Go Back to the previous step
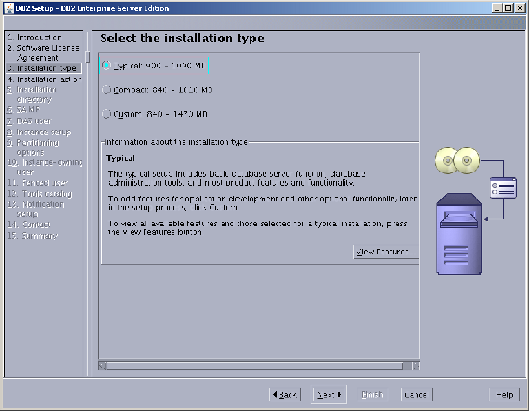This screenshot has height=411, width=529. 285,394
